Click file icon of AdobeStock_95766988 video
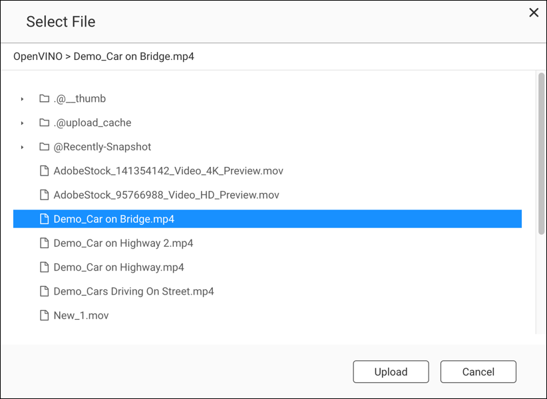547x399 pixels. 45,195
